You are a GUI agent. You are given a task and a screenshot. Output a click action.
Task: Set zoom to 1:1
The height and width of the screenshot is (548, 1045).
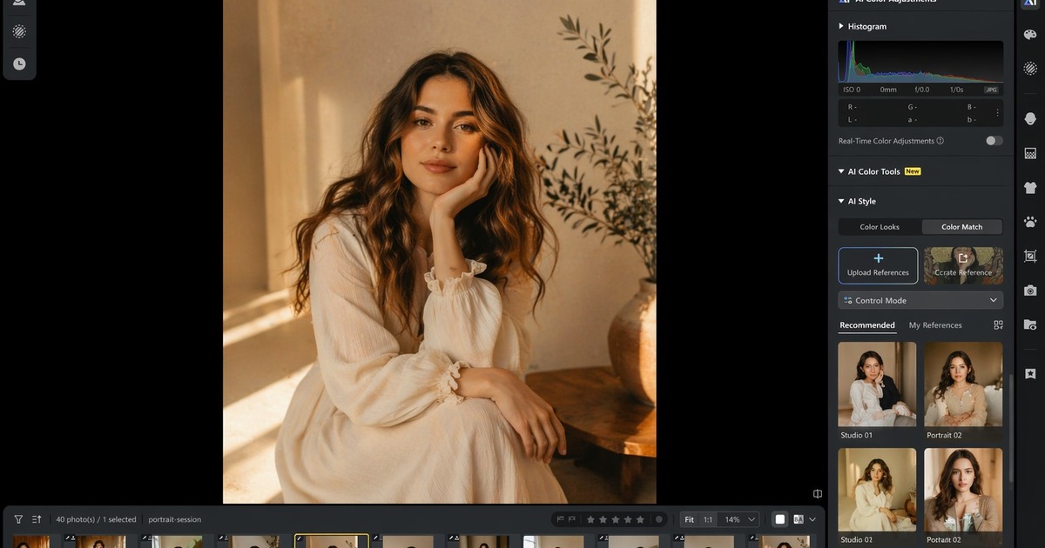pos(708,519)
